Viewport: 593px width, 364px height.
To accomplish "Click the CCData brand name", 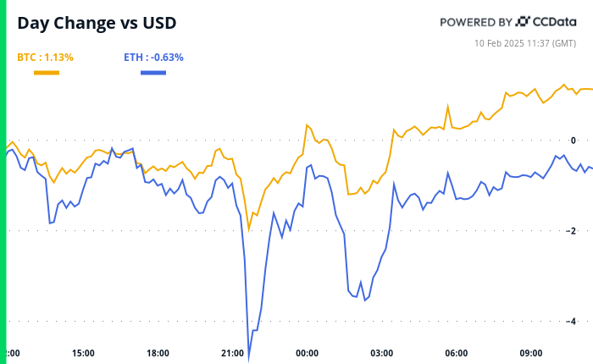I will [x=557, y=22].
